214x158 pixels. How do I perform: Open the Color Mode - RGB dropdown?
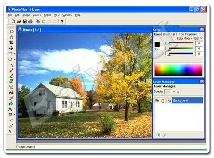pos(201,38)
